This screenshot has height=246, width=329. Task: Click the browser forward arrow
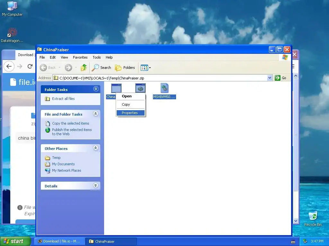click(20, 67)
